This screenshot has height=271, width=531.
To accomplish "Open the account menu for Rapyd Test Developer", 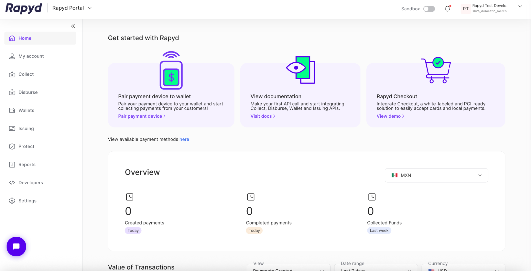I will point(520,6).
